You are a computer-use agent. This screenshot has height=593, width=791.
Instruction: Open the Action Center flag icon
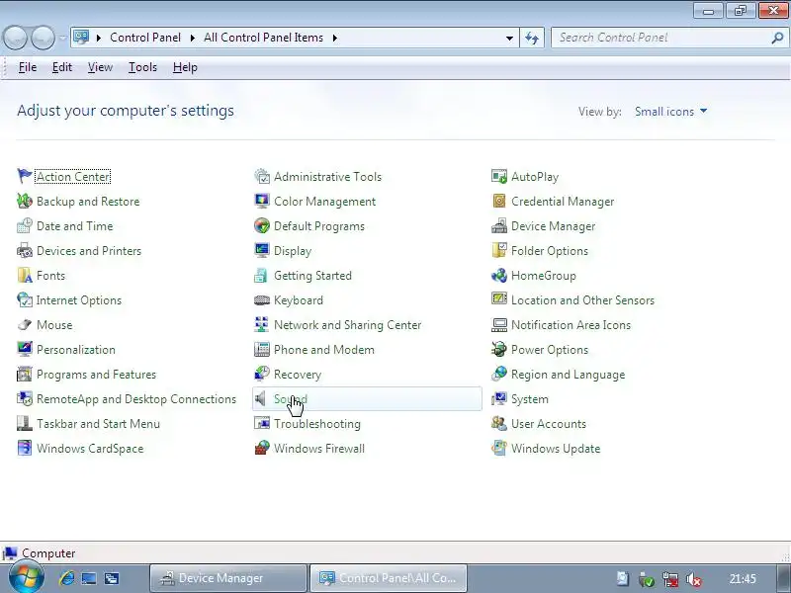pyautogui.click(x=24, y=177)
